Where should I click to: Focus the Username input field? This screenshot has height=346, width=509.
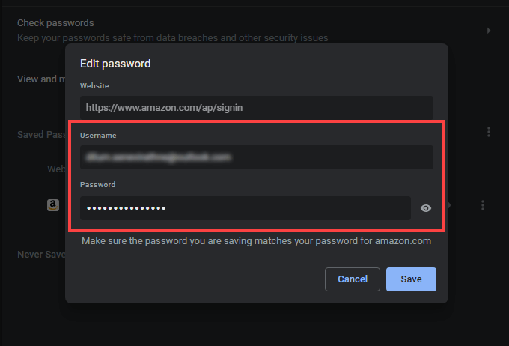coord(257,157)
